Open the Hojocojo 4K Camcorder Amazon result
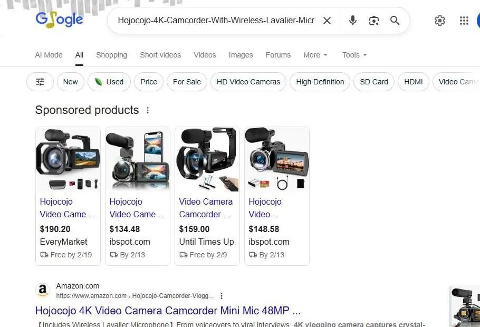This screenshot has width=480, height=327. point(167,311)
